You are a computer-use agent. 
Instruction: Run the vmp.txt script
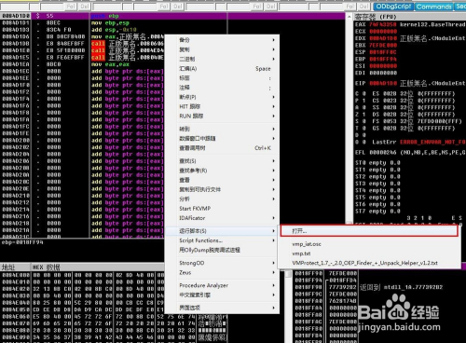[301, 254]
